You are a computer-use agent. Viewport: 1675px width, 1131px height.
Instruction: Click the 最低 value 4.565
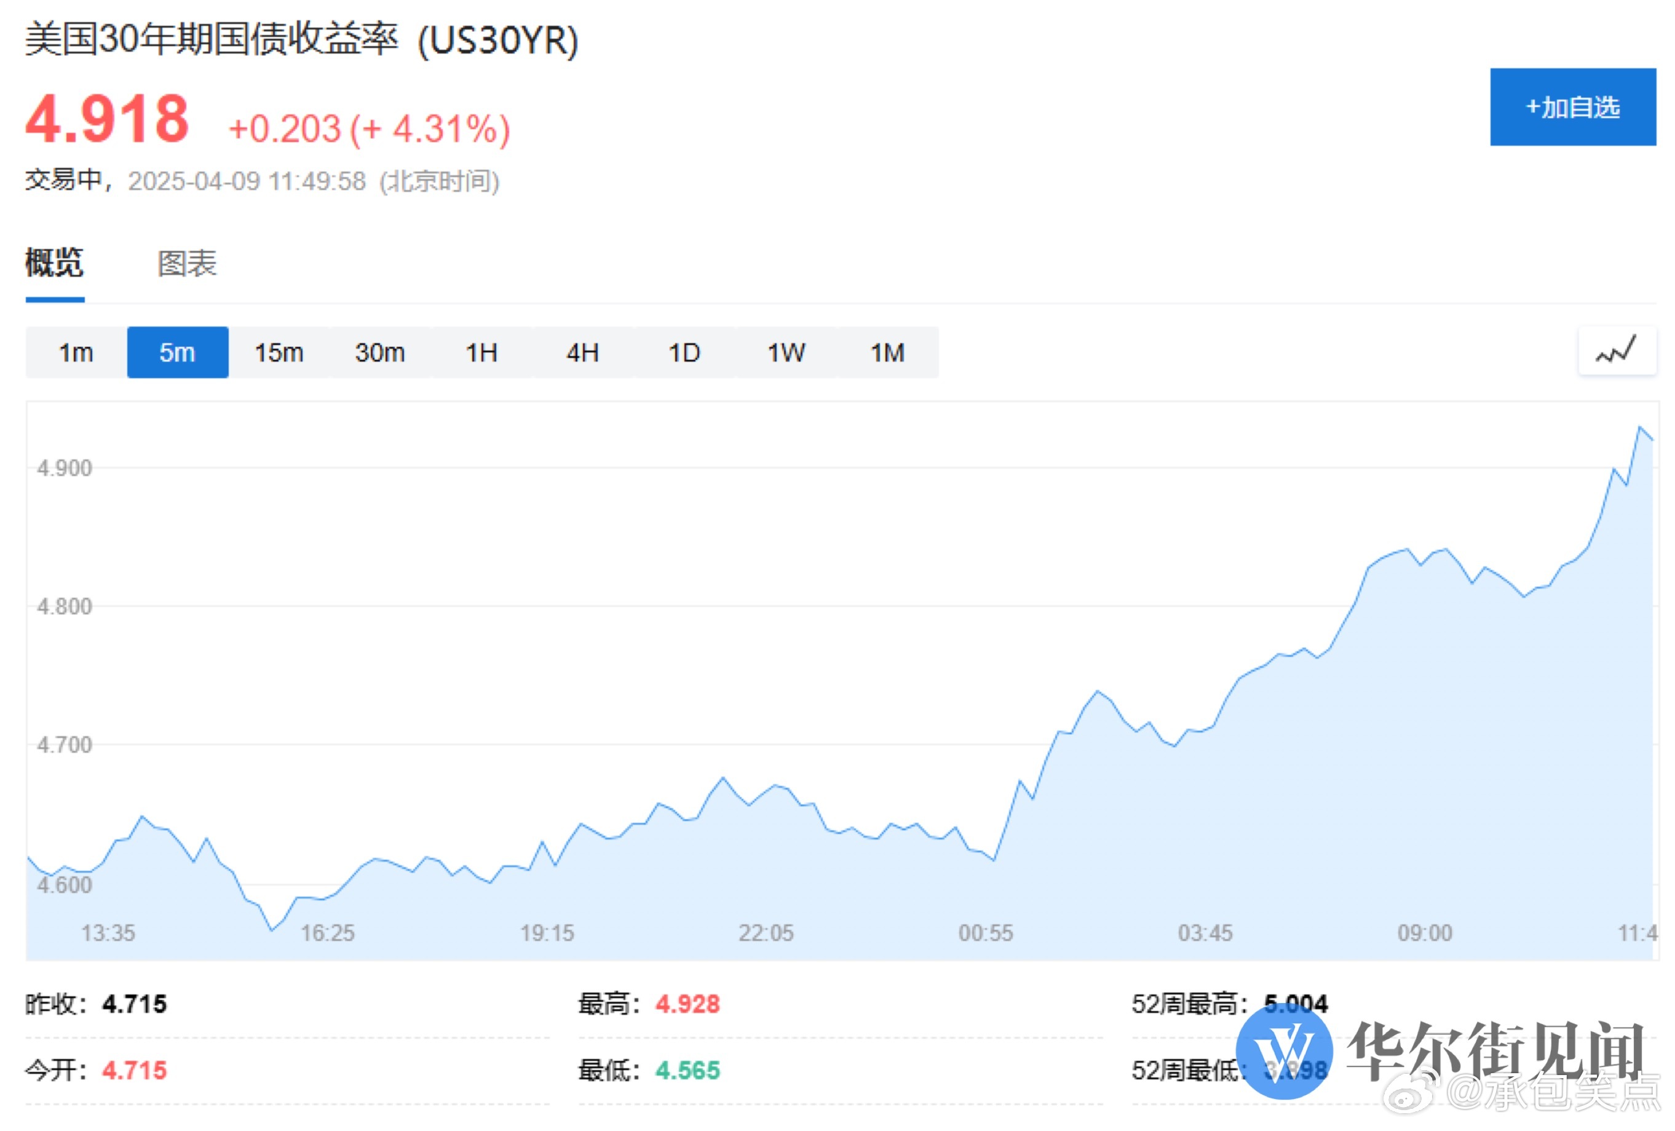(687, 1069)
